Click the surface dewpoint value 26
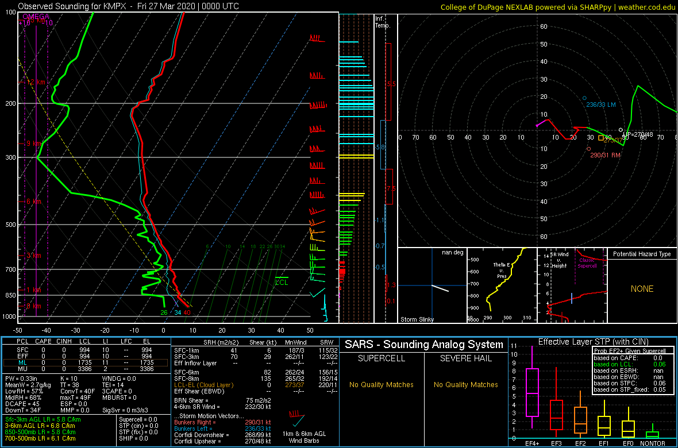 (164, 312)
